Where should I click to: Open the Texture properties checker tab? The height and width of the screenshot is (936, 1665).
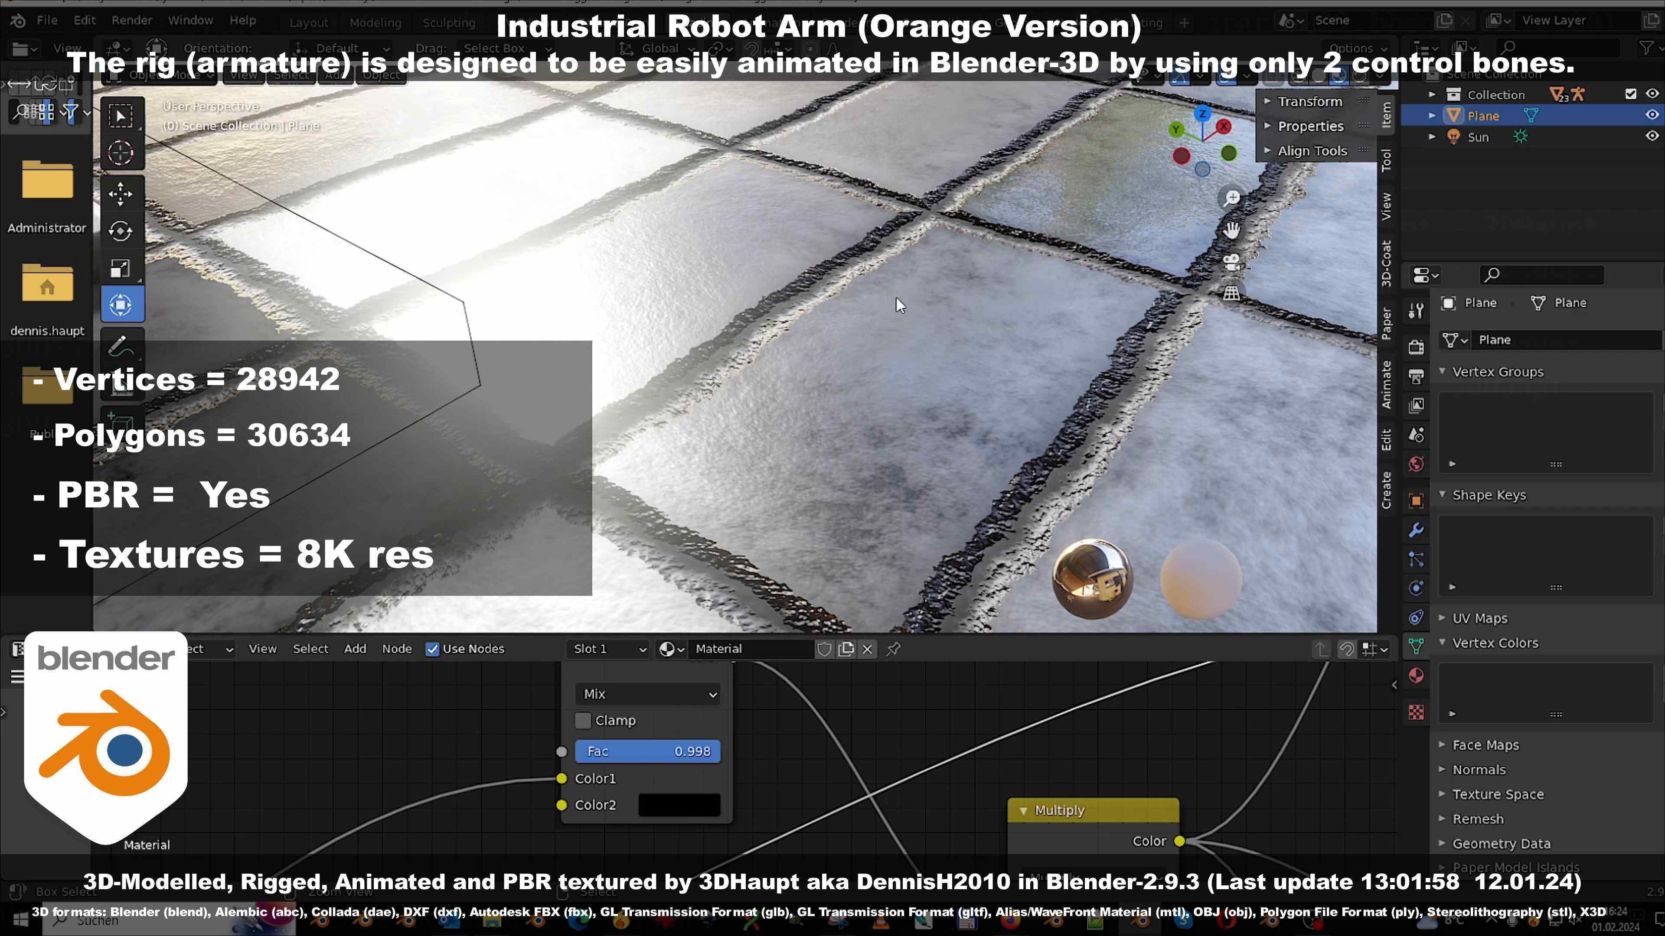1416,712
